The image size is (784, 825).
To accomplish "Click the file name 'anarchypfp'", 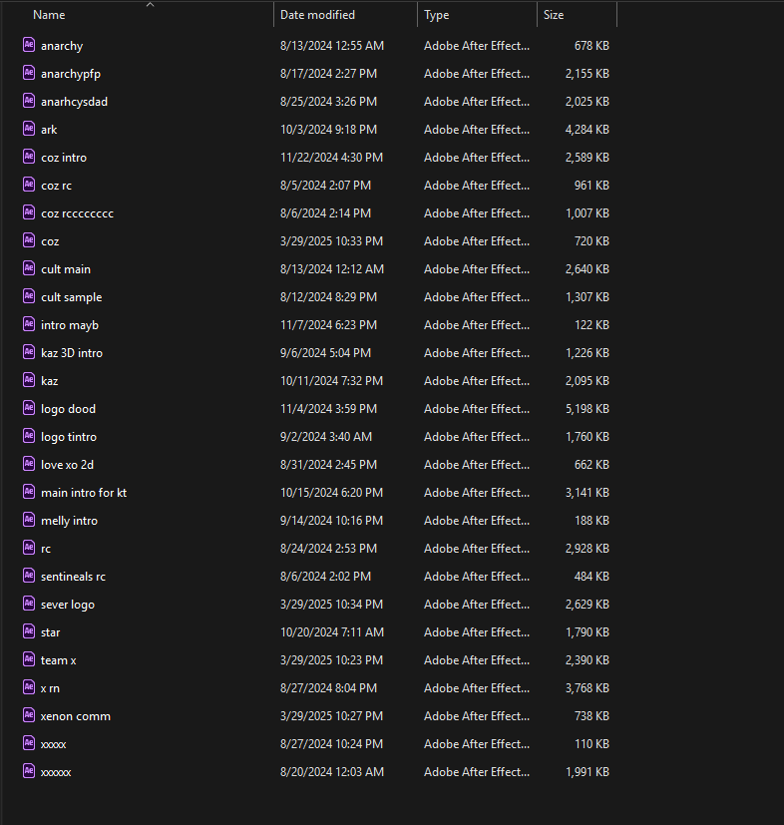I will click(71, 74).
